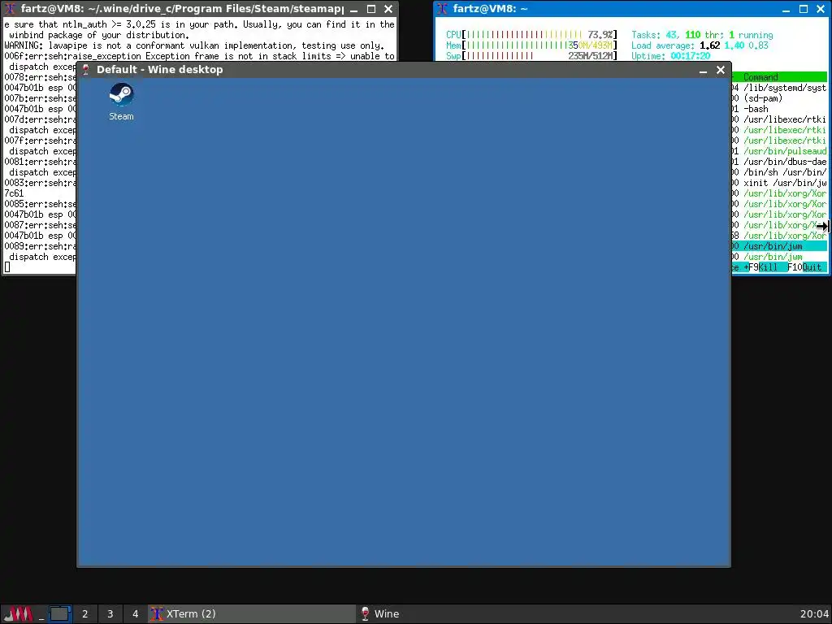Minimize the Default - Wine desktop window
This screenshot has height=624, width=832.
coord(703,70)
